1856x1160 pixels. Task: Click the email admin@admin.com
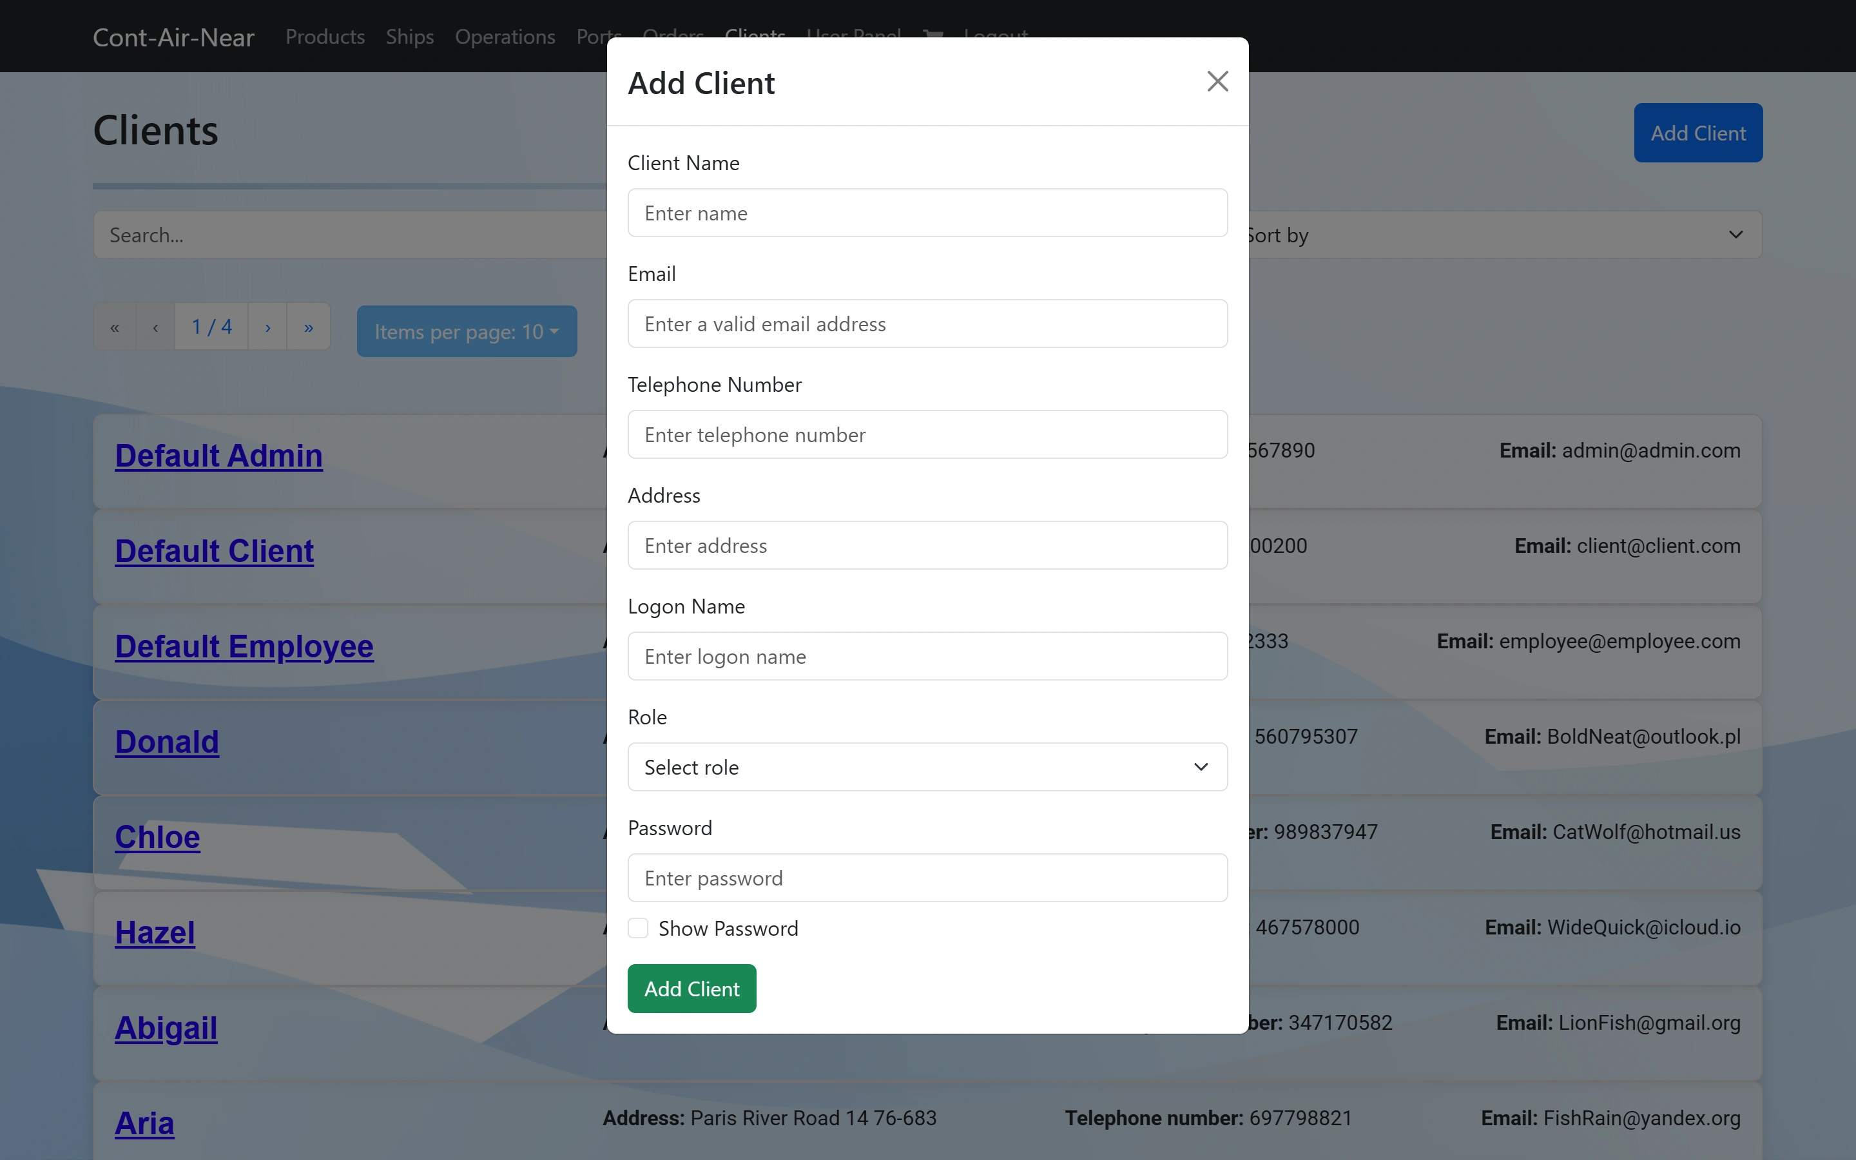pyautogui.click(x=1651, y=450)
